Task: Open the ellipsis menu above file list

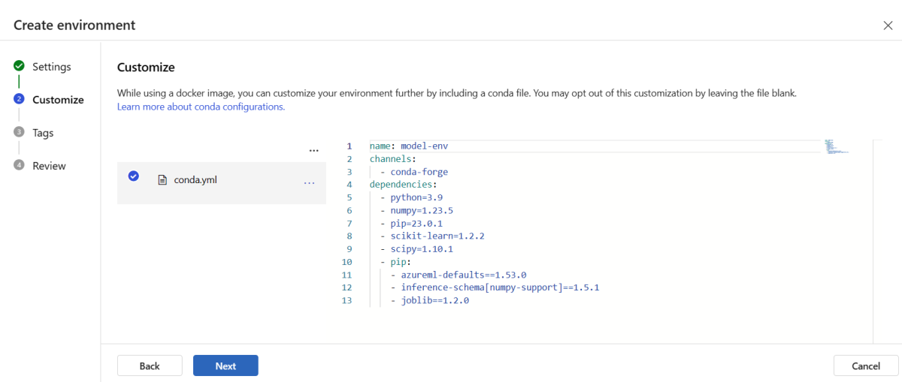Action: [314, 151]
